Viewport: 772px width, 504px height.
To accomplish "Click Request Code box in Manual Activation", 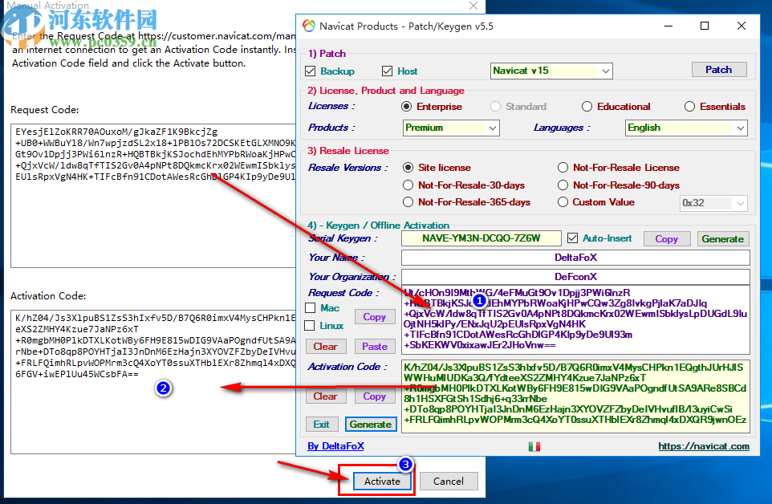I will (153, 196).
